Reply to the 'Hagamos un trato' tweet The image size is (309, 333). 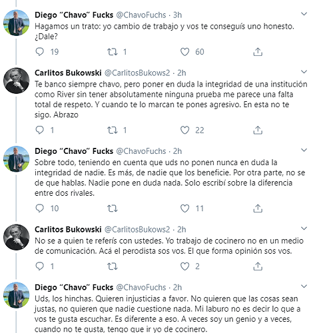(40, 52)
